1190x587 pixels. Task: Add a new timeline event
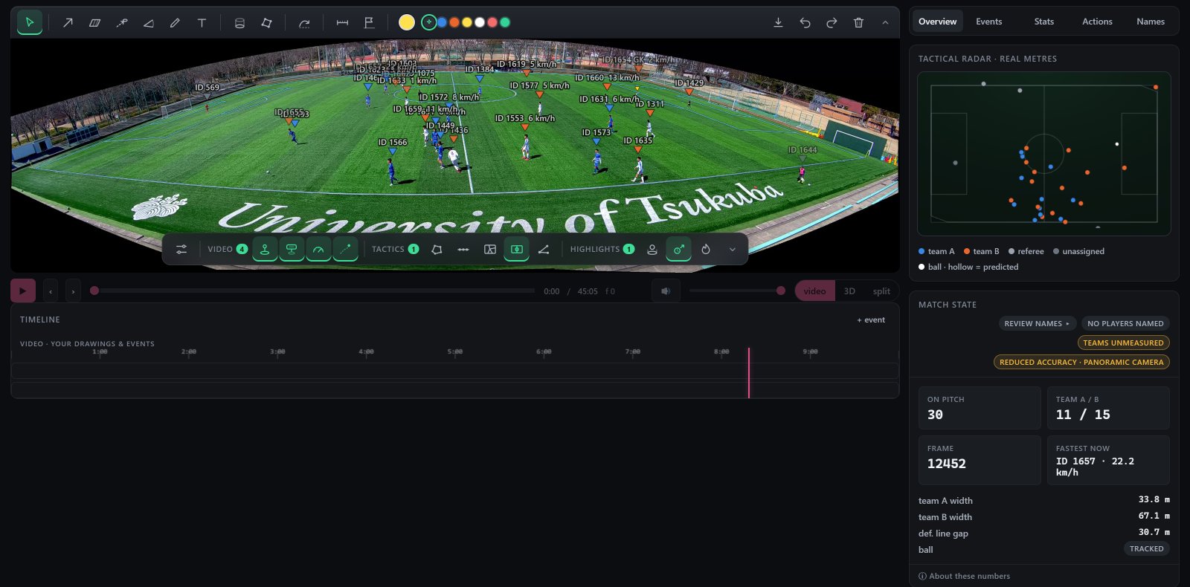(871, 320)
